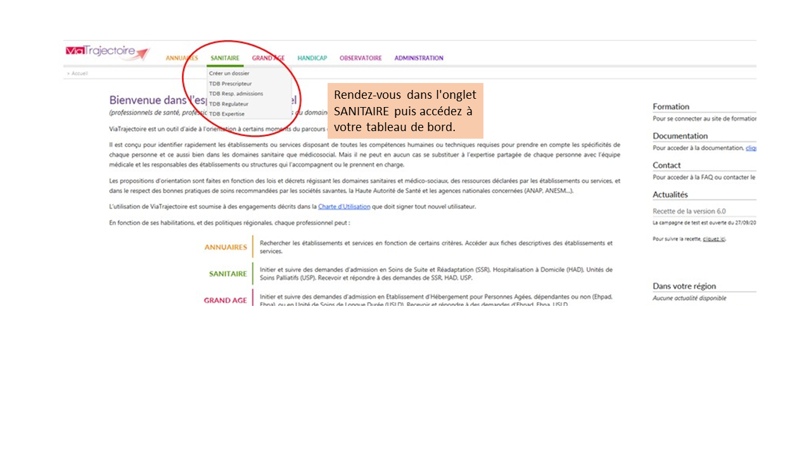Choose 'TDB Prescripteur' from the dropdown

(x=231, y=84)
